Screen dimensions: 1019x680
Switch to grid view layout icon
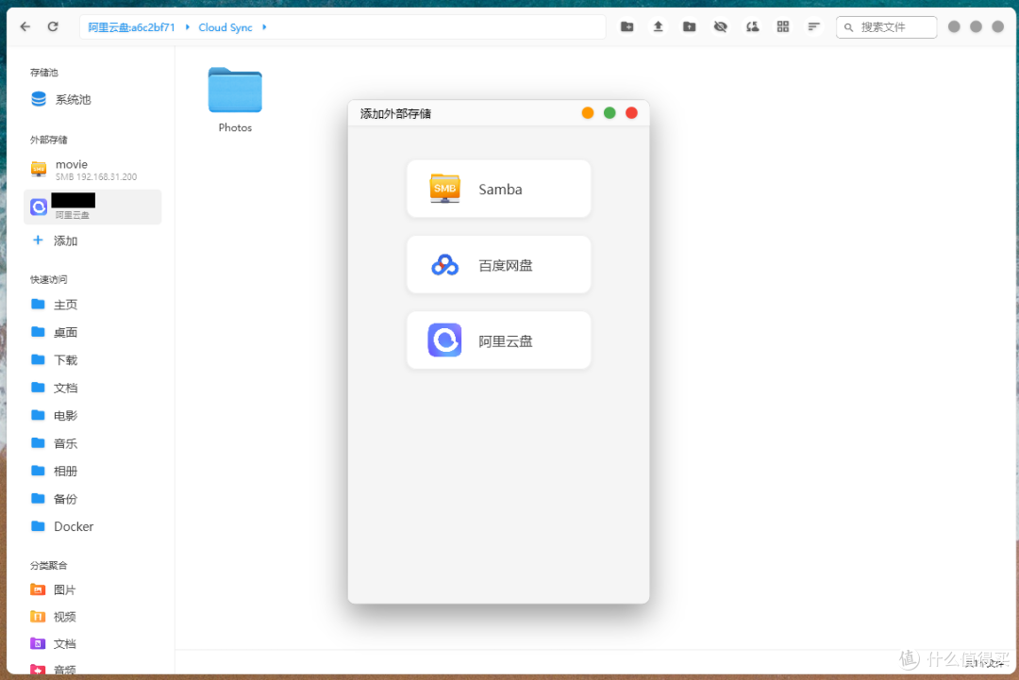click(783, 26)
